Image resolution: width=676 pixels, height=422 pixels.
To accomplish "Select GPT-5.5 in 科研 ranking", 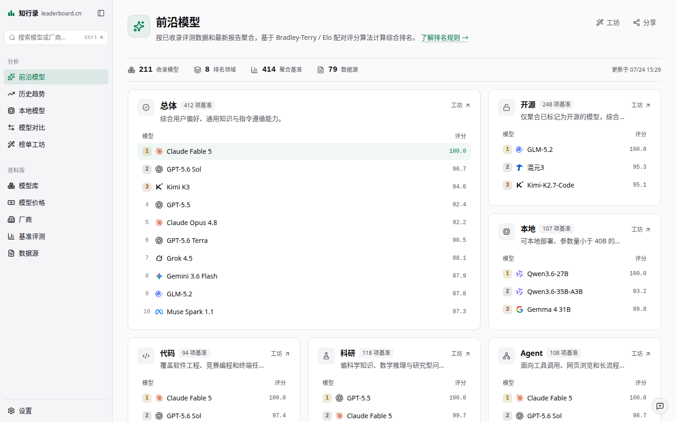I will point(394,398).
